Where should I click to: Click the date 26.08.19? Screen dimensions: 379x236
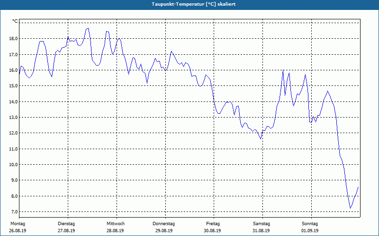(18, 231)
